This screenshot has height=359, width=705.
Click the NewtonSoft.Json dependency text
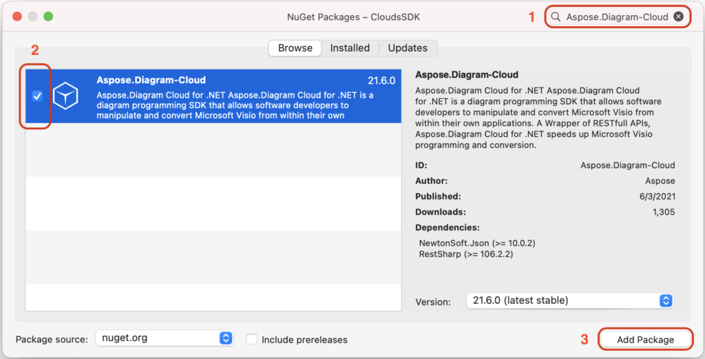(477, 243)
